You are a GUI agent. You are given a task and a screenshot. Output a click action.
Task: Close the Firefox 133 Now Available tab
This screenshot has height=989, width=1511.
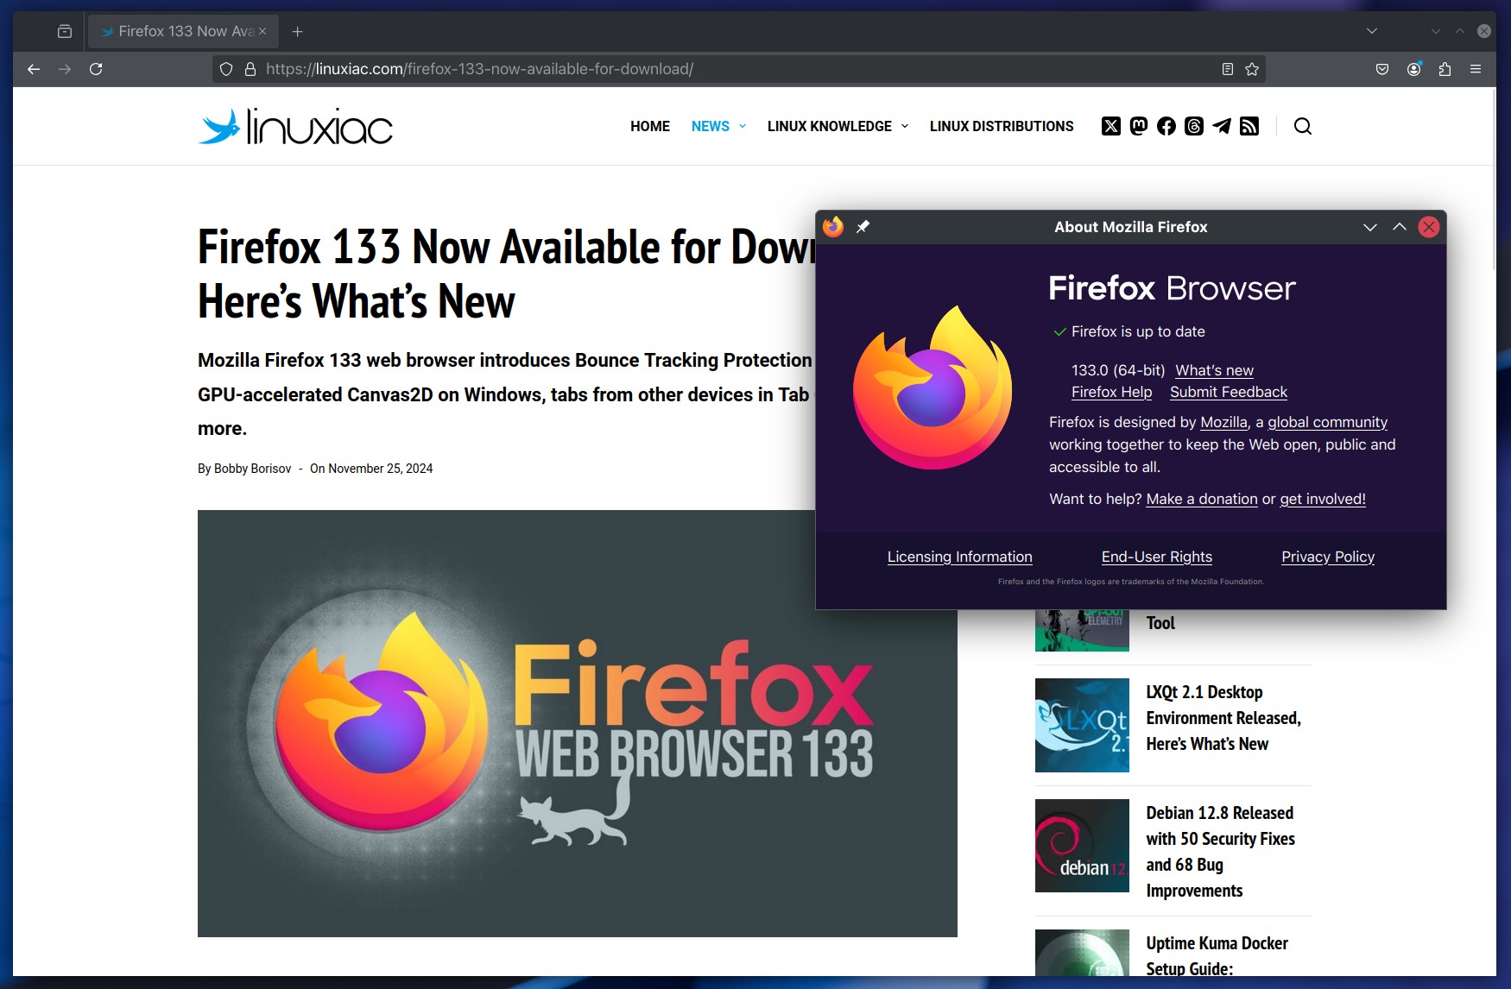click(x=262, y=31)
